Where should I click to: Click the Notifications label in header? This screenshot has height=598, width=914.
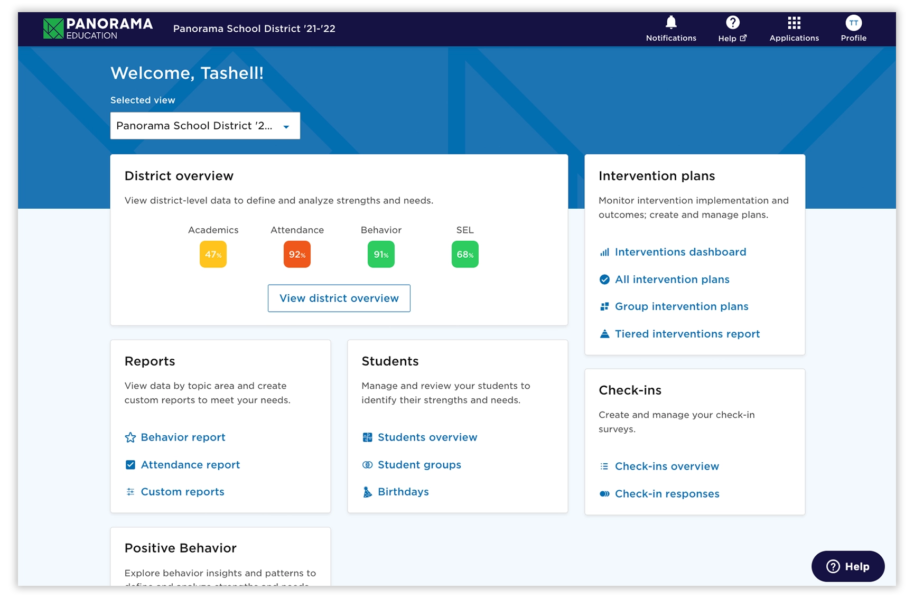click(671, 38)
